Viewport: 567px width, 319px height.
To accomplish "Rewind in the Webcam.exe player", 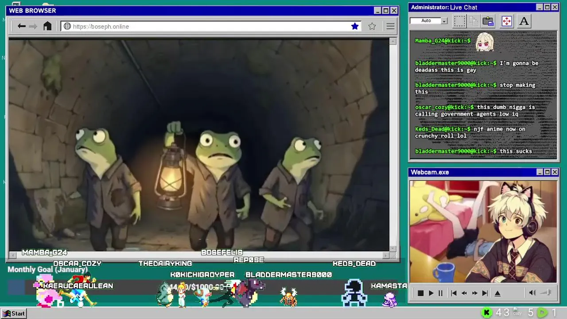I will (x=464, y=293).
